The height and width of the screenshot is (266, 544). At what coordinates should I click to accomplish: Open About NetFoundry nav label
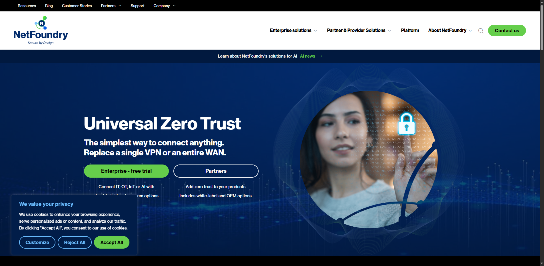(447, 30)
